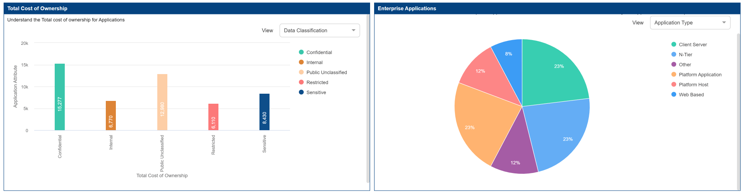
Task: Open the Data Classification view dropdown
Action: tap(319, 30)
